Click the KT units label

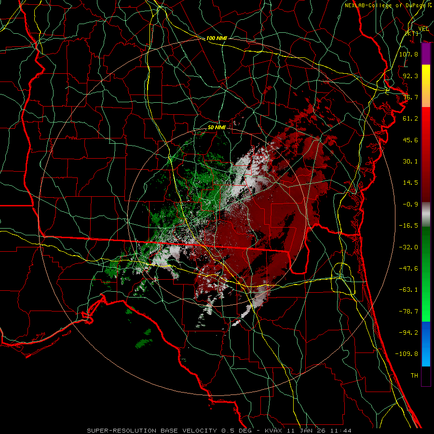[x=412, y=33]
